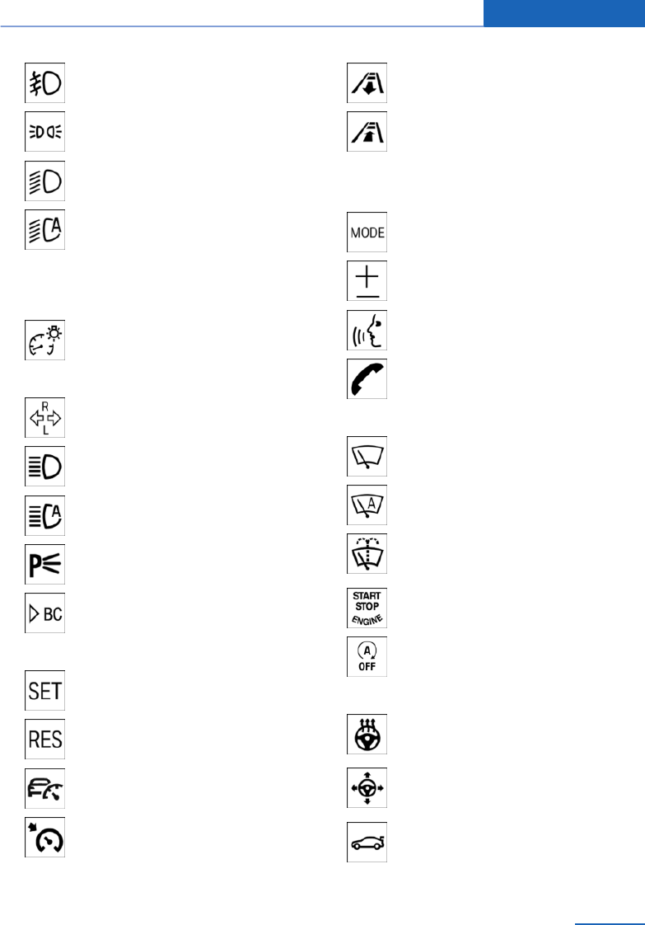Select the parking lamps icon
Screen dimensions: 645x925
44,132
